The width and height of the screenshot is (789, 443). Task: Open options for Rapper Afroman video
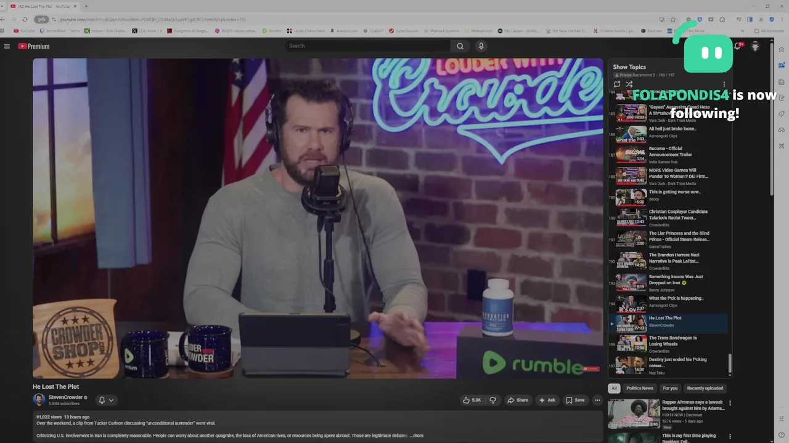[730, 404]
